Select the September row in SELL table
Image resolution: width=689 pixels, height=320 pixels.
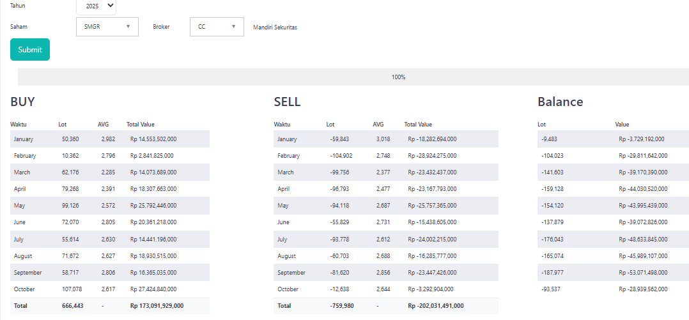click(x=291, y=273)
